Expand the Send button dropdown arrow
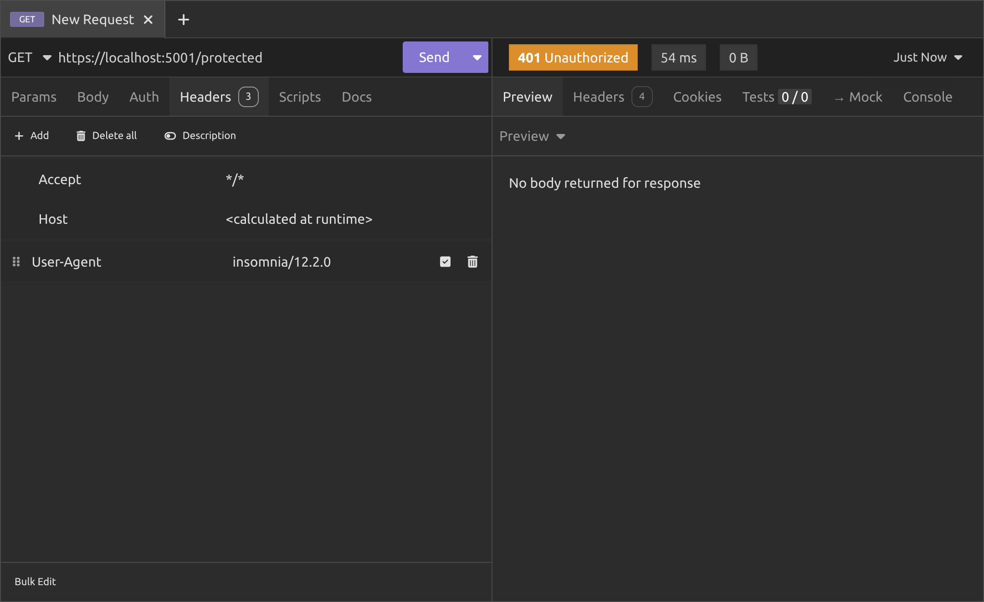The image size is (984, 602). (x=477, y=57)
